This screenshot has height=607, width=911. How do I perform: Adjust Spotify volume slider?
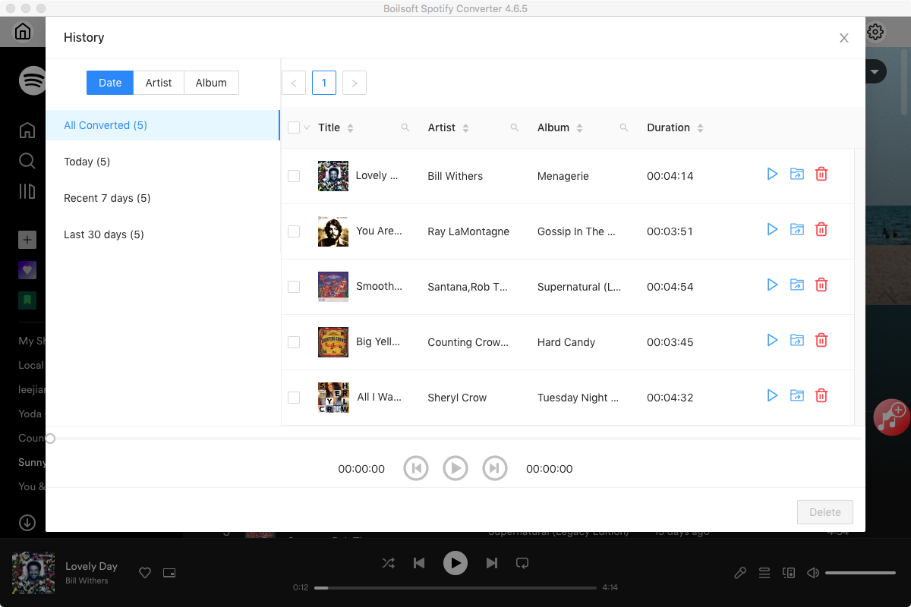pyautogui.click(x=860, y=573)
